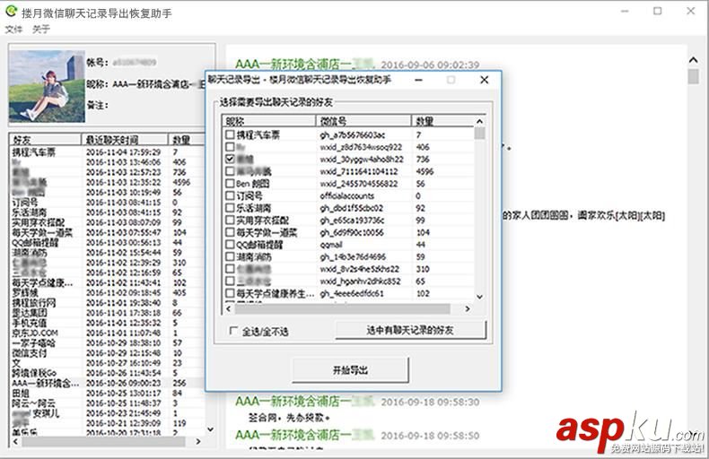Tick the 携程汽车票 checkbox in export dialog

tap(230, 134)
